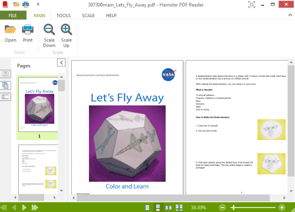Open the TOOLS ribbon tab
The image size is (295, 212).
[x=64, y=16]
